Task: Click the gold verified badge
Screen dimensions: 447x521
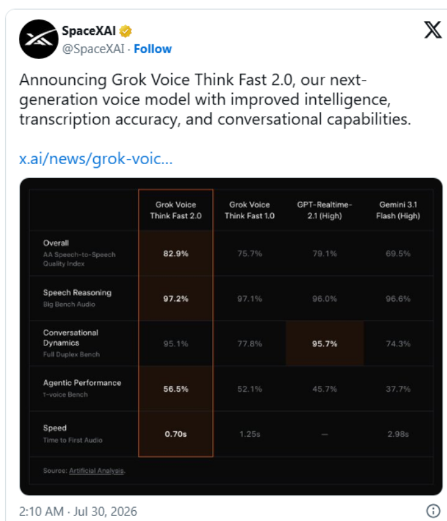Action: 126,31
